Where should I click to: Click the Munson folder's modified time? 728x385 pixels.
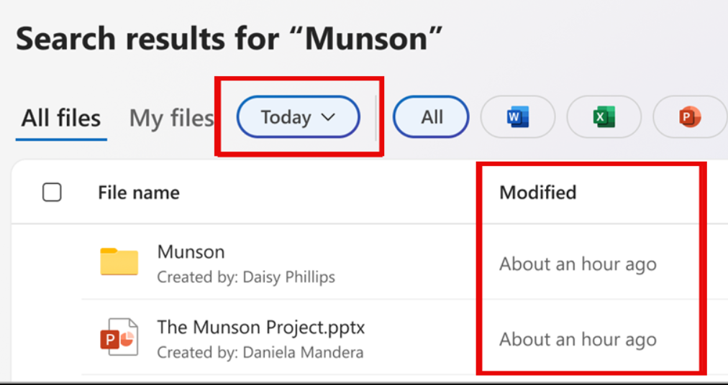[x=578, y=264]
